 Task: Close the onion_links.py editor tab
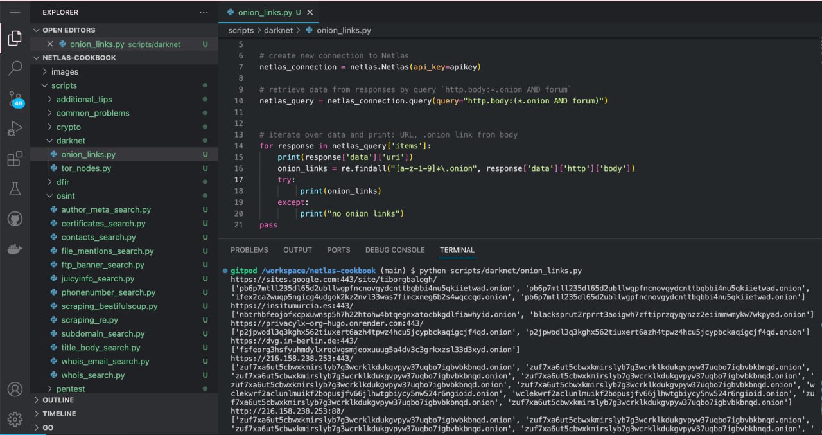[x=311, y=12]
